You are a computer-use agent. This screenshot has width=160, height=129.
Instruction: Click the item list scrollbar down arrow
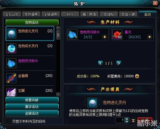(x=58, y=94)
